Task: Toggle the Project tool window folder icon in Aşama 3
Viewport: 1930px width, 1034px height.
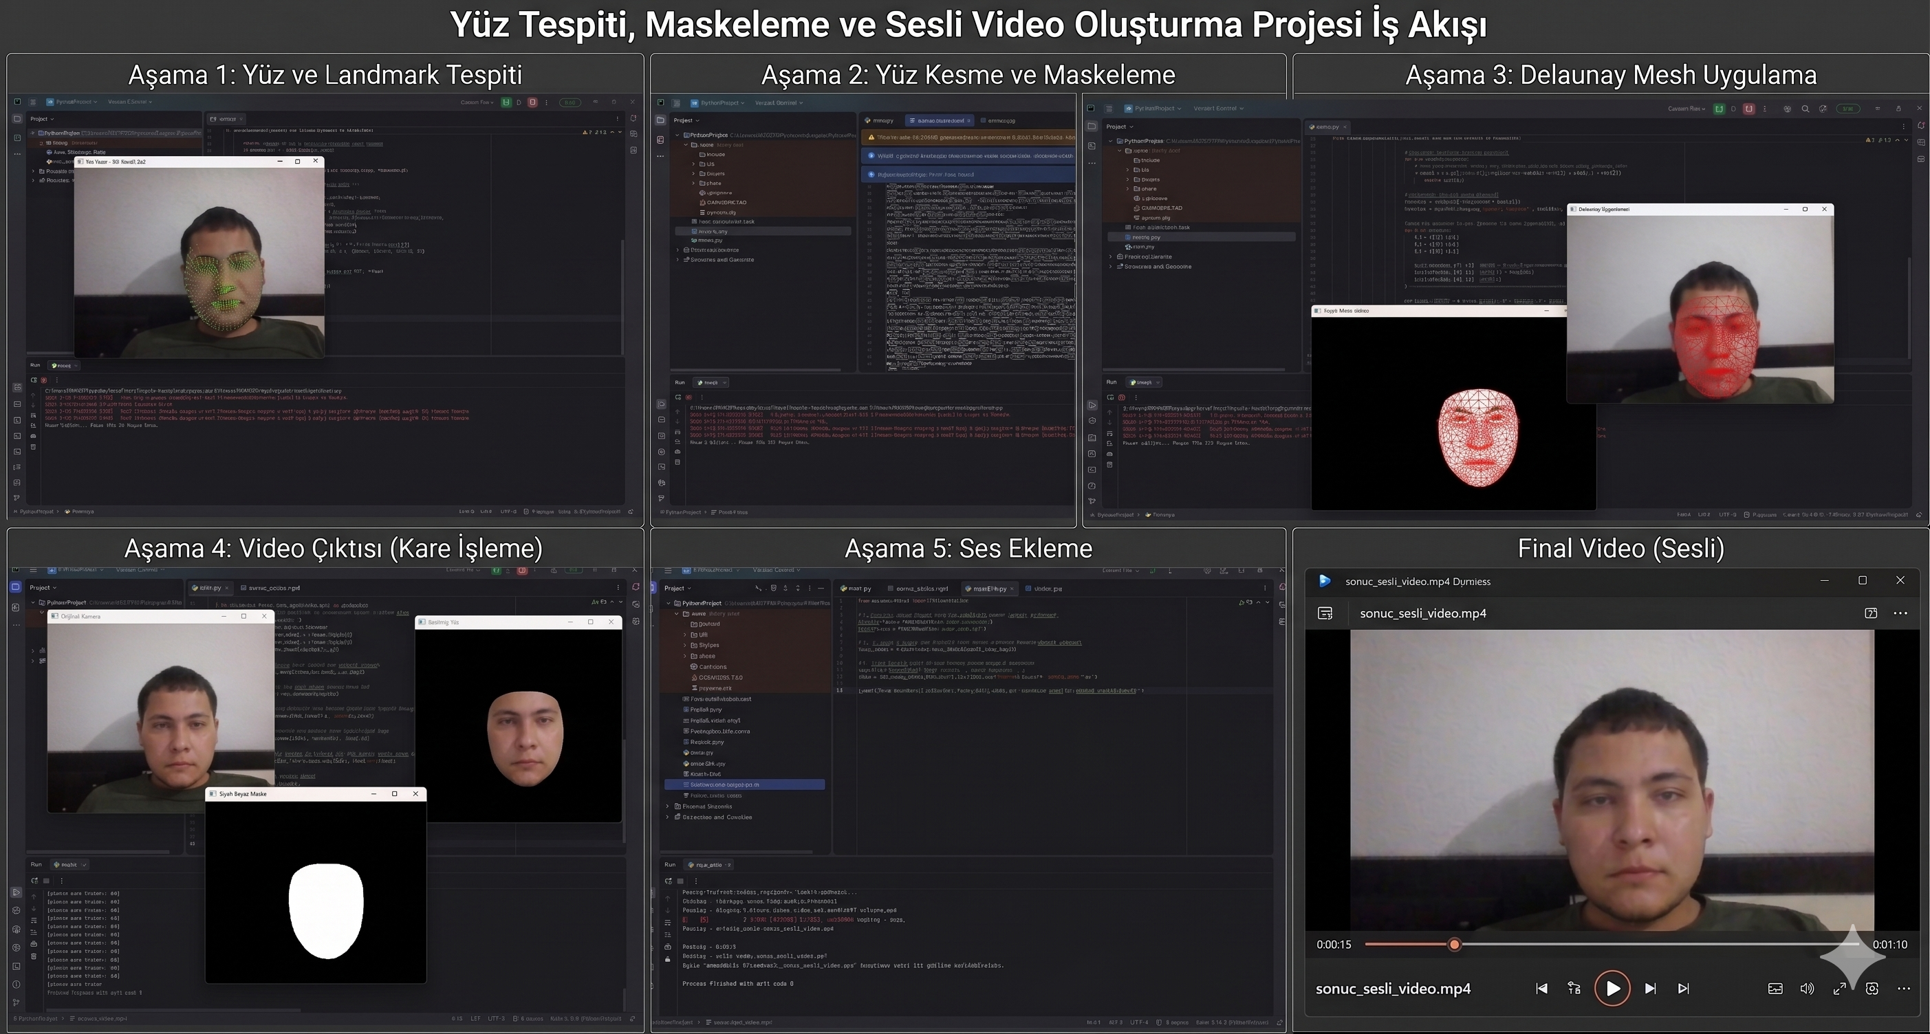Action: tap(1092, 126)
